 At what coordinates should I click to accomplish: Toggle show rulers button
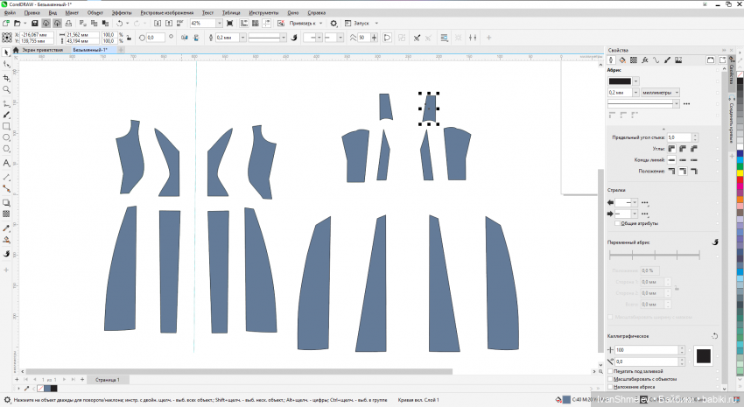click(244, 23)
